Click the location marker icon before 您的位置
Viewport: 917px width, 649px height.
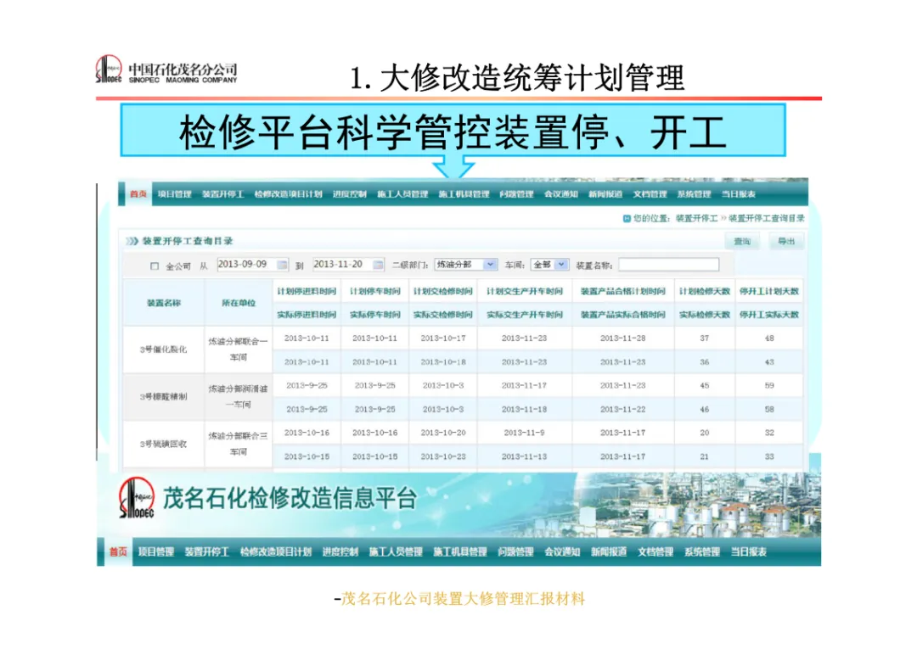click(x=627, y=219)
